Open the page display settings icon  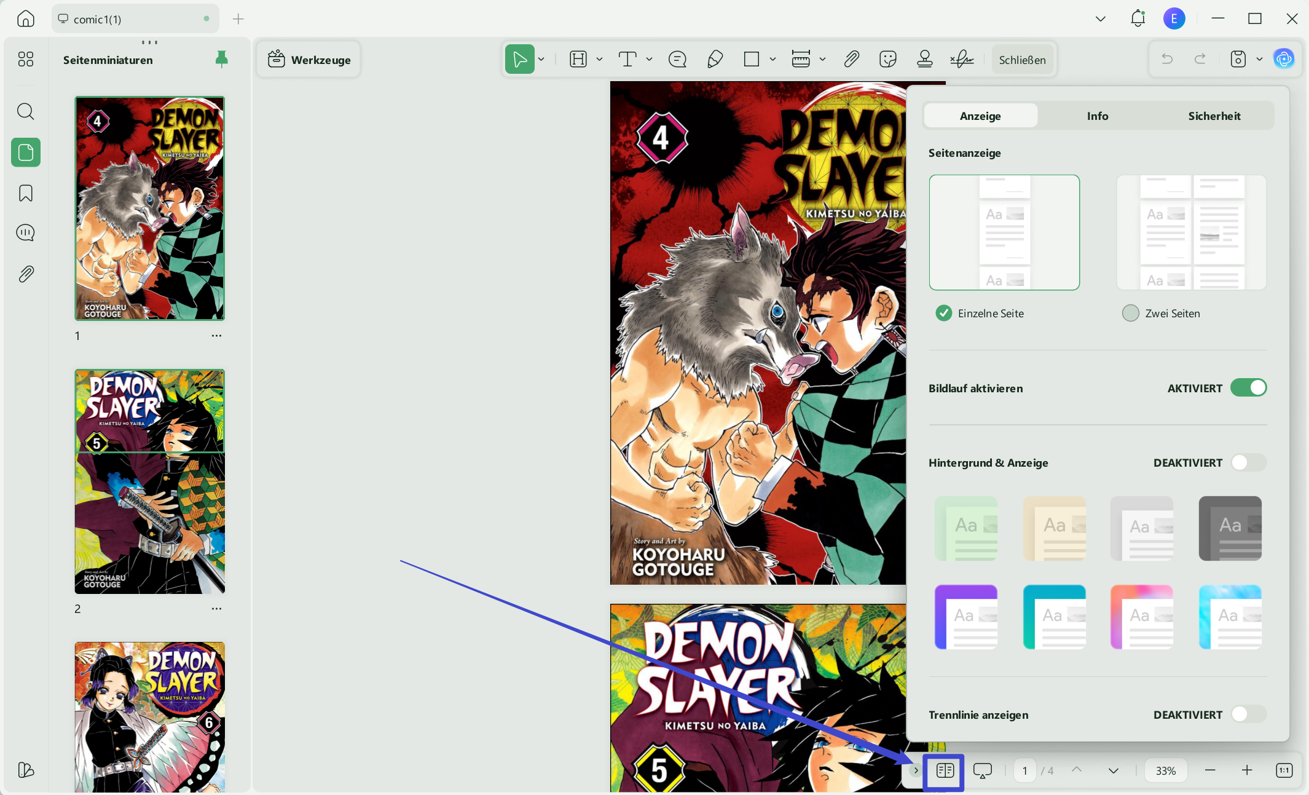pos(945,770)
